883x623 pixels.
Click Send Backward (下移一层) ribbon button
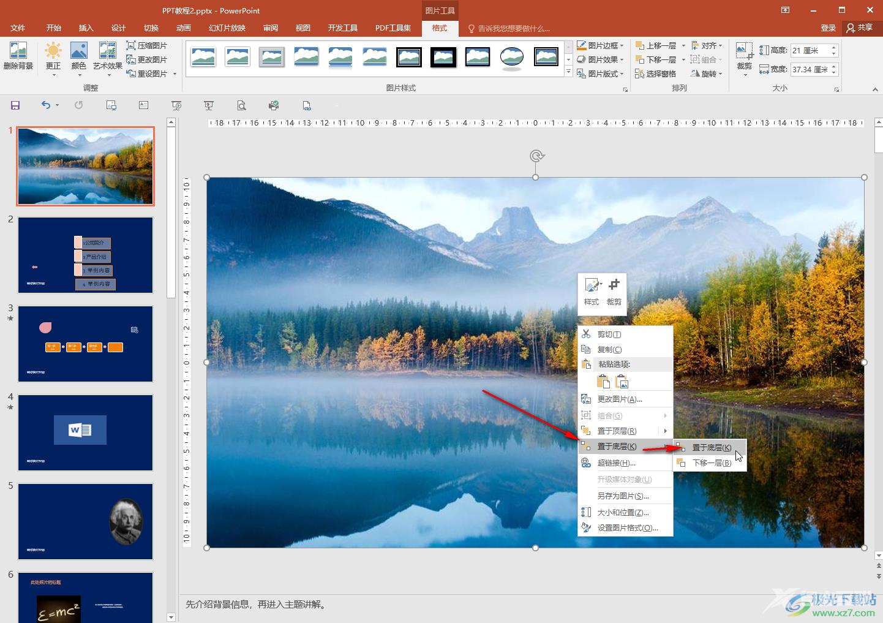tap(656, 59)
